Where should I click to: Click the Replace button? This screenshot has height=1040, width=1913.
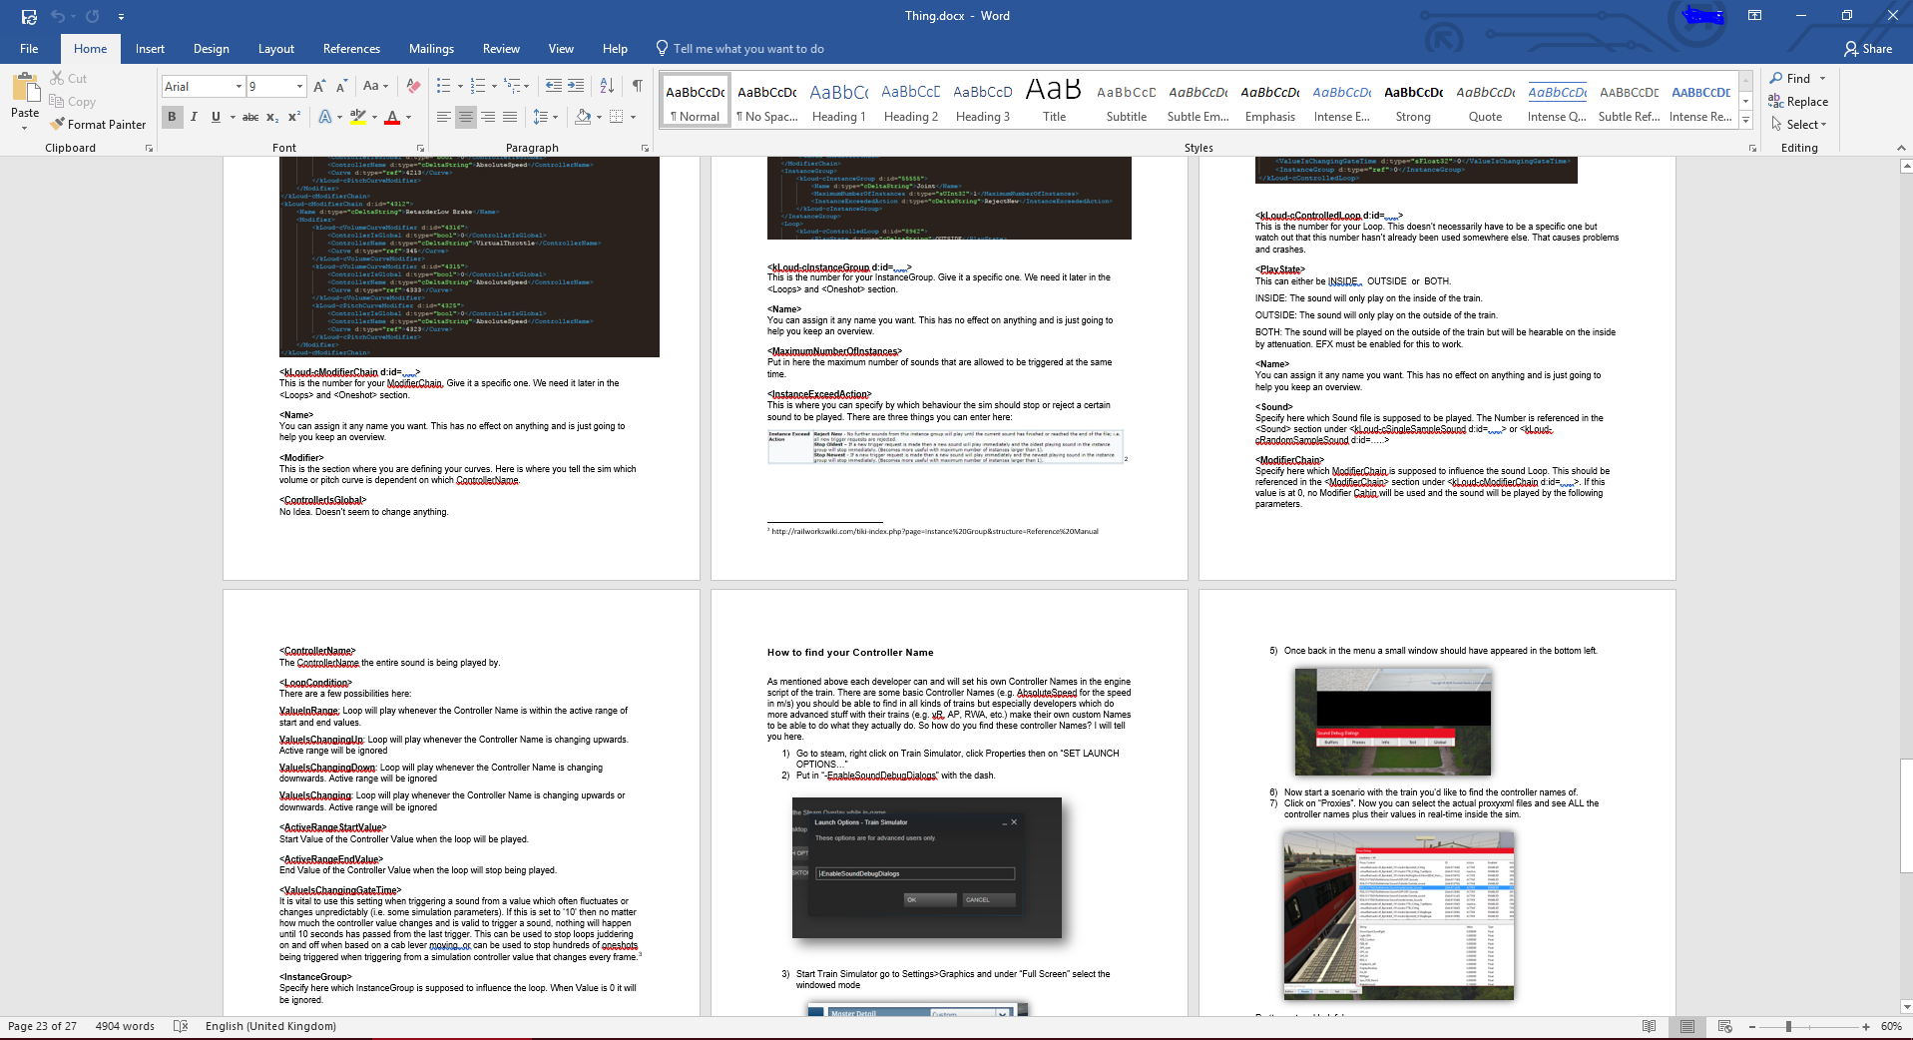(1798, 102)
